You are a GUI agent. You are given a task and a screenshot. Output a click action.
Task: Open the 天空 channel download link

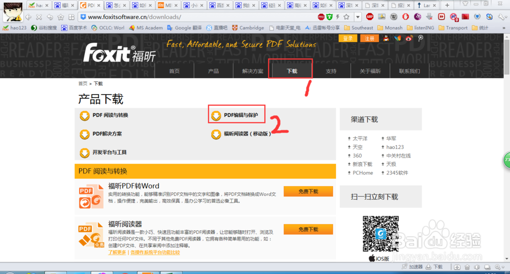point(358,147)
